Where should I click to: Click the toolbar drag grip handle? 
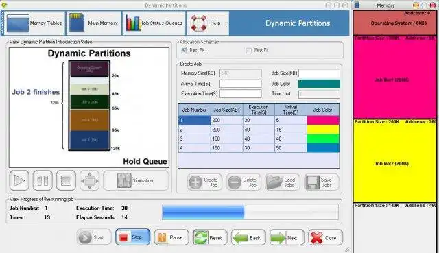(x=2, y=23)
